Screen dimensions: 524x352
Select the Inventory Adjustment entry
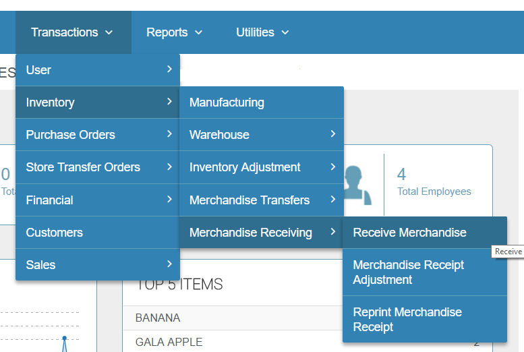click(x=262, y=167)
